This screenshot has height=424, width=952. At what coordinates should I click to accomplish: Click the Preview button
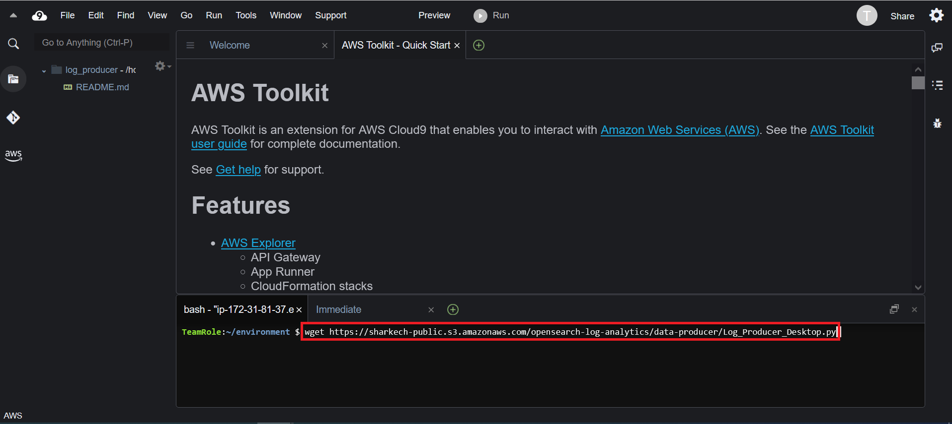coord(434,15)
